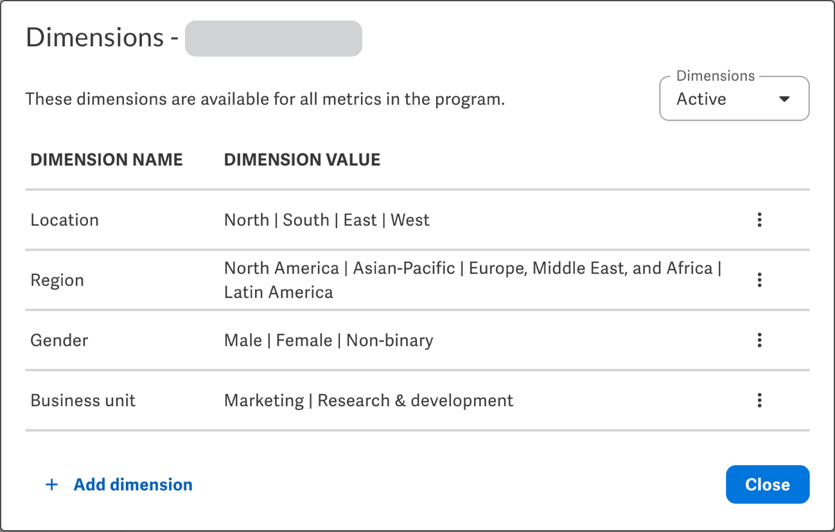Click the plus icon beside Add dimension
The image size is (835, 532).
tap(51, 484)
